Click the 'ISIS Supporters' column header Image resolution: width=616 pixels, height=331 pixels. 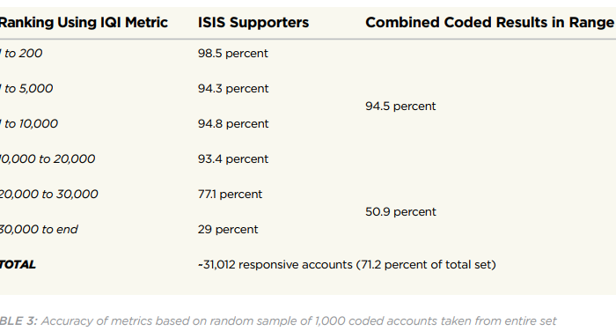click(253, 22)
